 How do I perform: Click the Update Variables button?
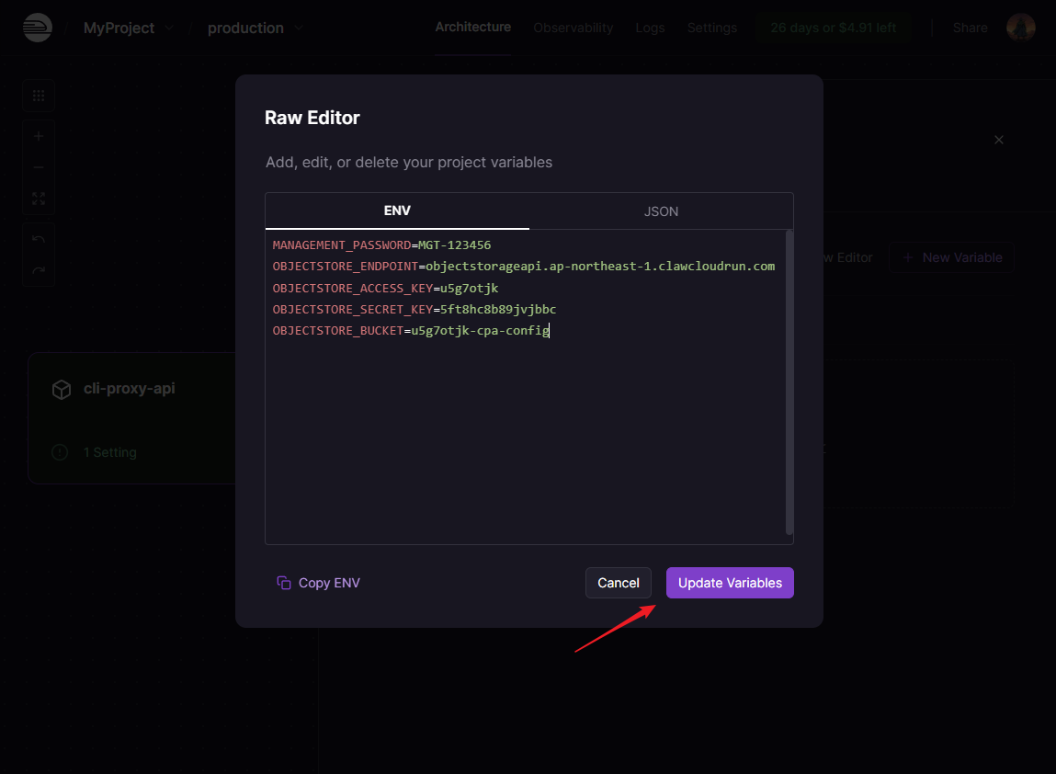pos(730,583)
